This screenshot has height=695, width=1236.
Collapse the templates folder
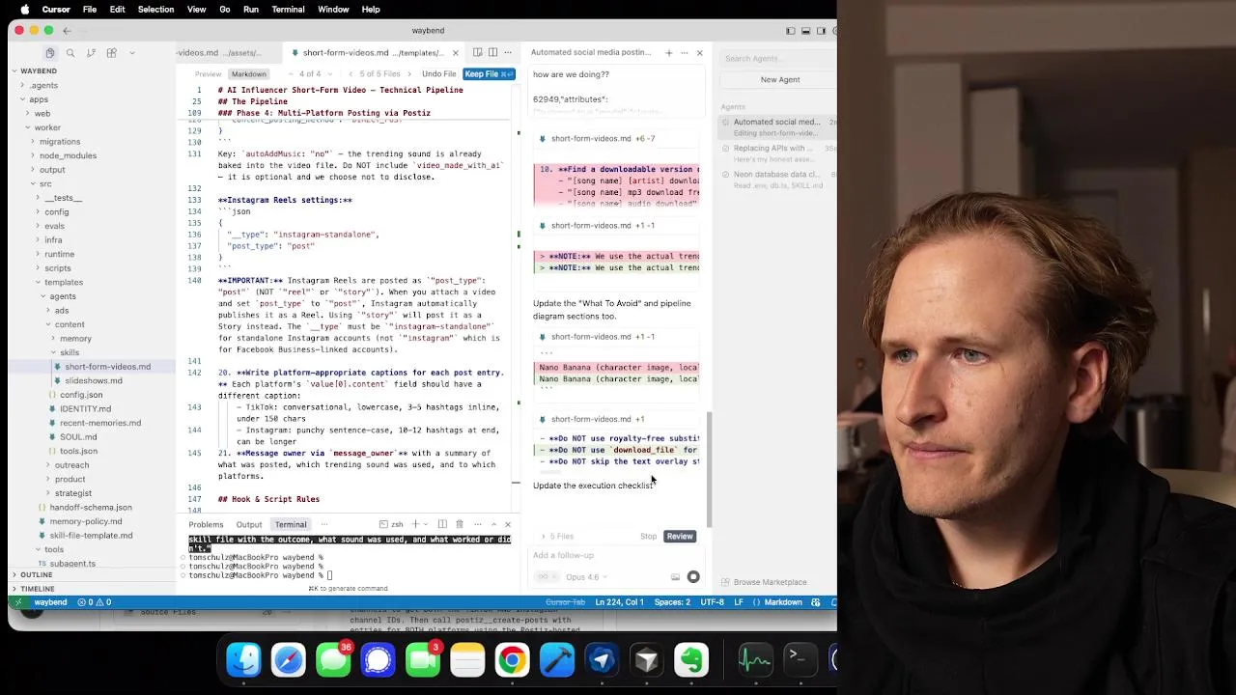click(x=64, y=283)
